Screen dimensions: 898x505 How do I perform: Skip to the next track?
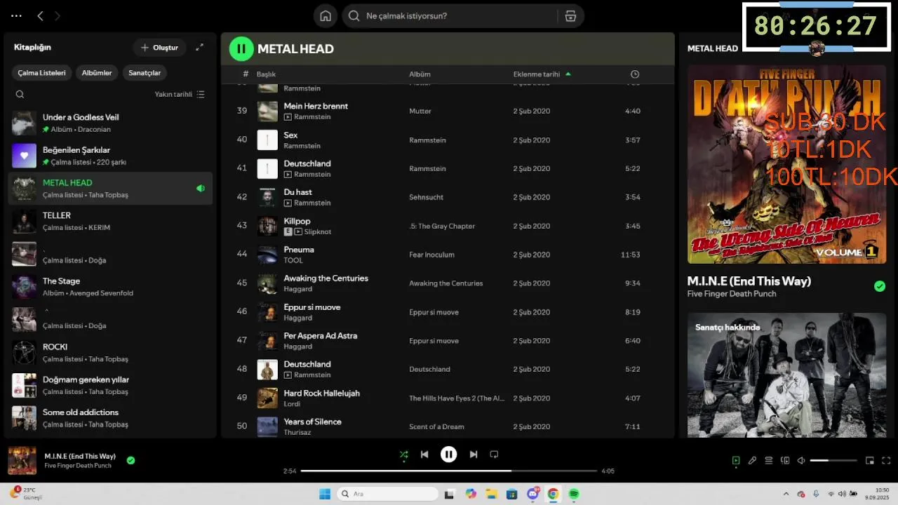(x=474, y=454)
